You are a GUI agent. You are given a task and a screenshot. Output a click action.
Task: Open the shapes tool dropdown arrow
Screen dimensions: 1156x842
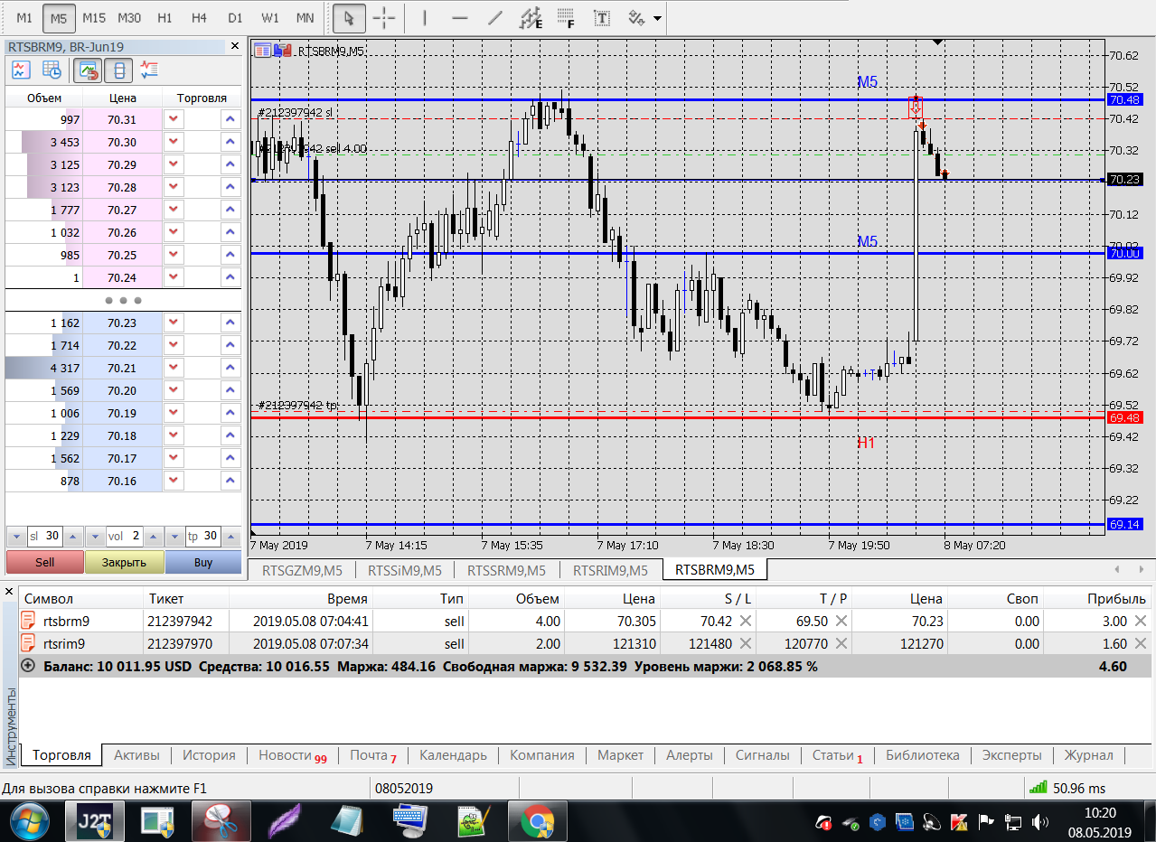[657, 18]
